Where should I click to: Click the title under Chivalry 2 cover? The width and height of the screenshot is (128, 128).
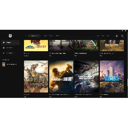(27, 94)
